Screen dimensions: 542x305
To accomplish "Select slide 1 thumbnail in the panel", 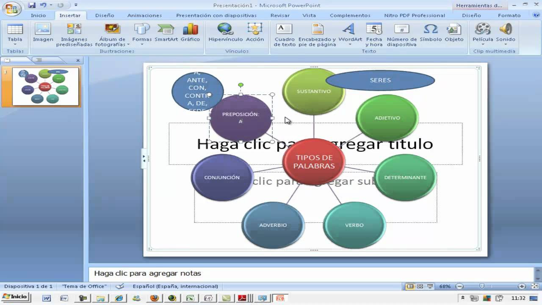I will (x=46, y=86).
